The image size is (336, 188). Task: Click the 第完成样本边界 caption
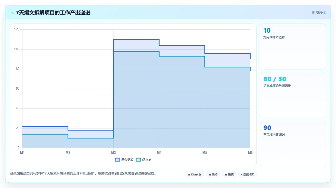(274, 37)
